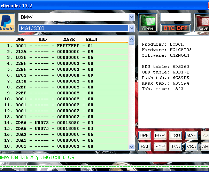Select row 17 with code 20A1
Screen dimensions: 209x172
64,140
